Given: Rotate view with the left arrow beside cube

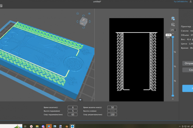Looking at the screenshot, I should 77,22.
